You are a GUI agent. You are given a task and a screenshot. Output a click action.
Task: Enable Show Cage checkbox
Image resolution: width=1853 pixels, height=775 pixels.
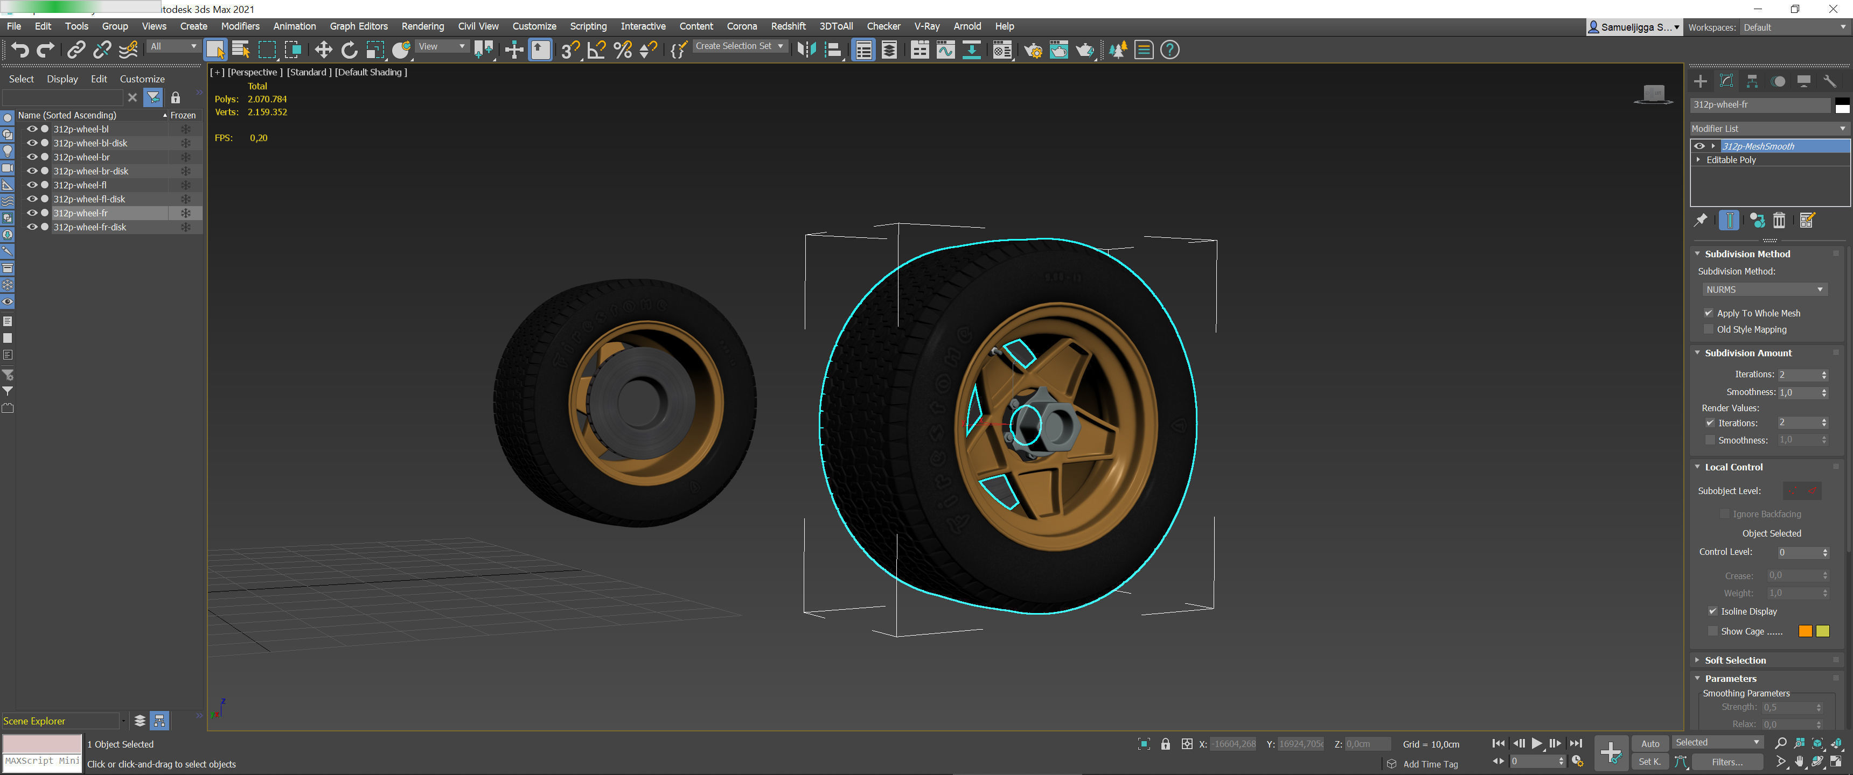[1712, 631]
